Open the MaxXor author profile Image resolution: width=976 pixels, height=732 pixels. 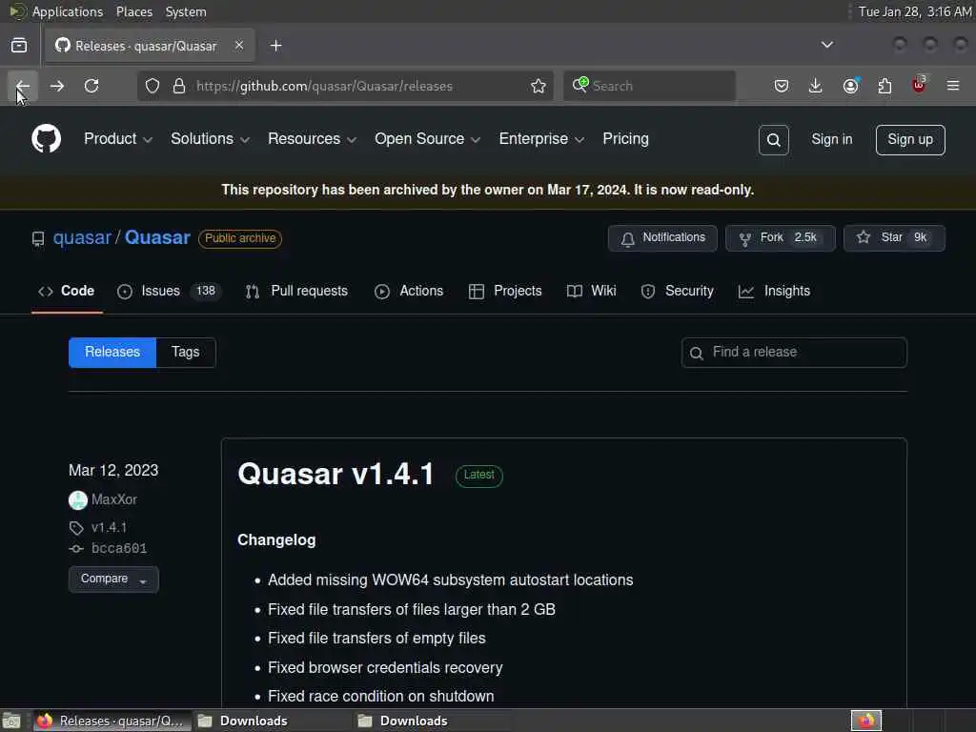coord(114,499)
